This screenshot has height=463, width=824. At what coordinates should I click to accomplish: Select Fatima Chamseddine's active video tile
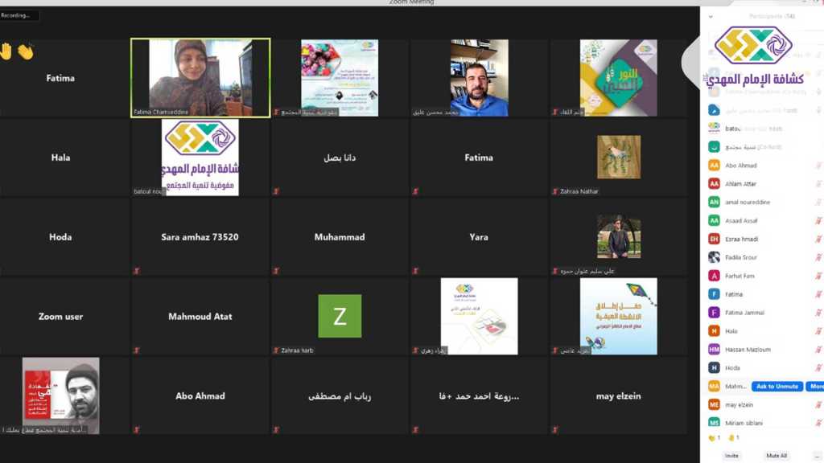200,78
